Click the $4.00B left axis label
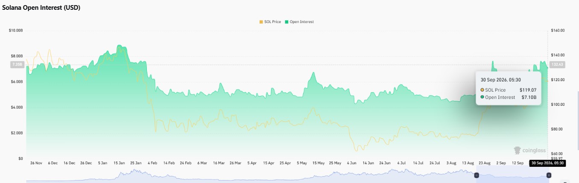This screenshot has height=183, width=579. pos(16,107)
